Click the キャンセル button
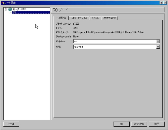 [x=139, y=124]
